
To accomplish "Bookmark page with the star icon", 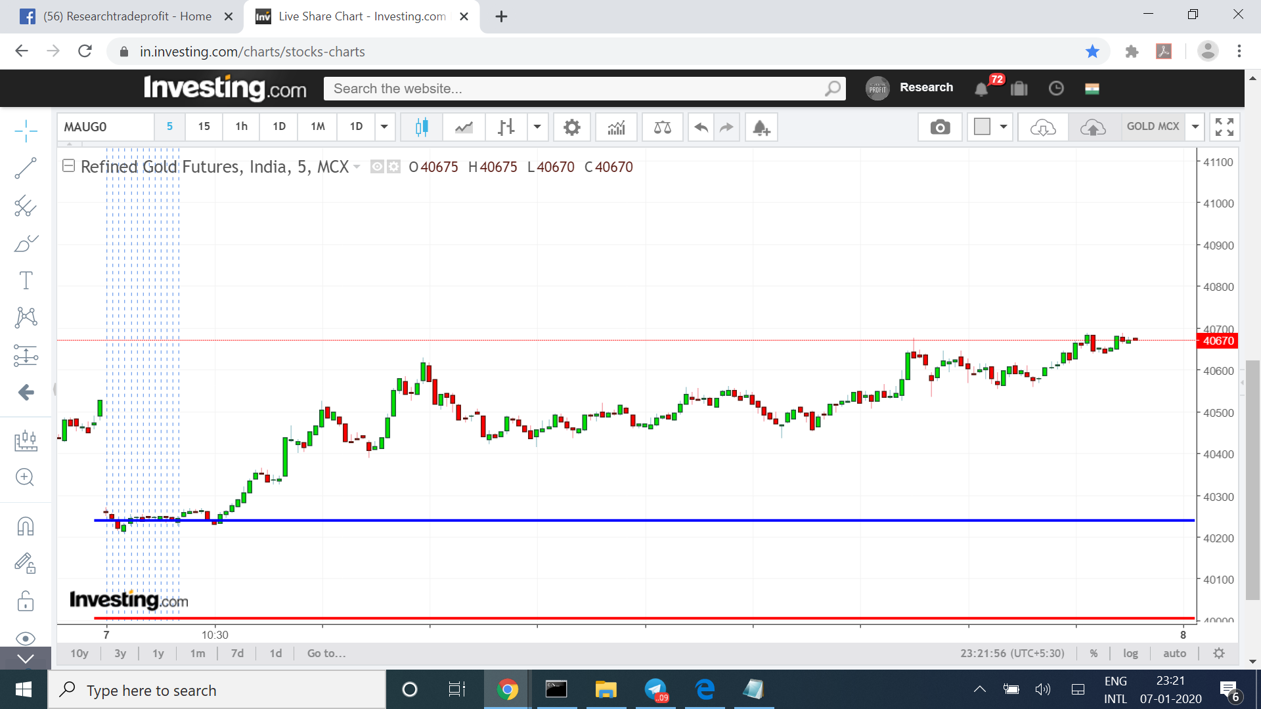I will pyautogui.click(x=1092, y=51).
